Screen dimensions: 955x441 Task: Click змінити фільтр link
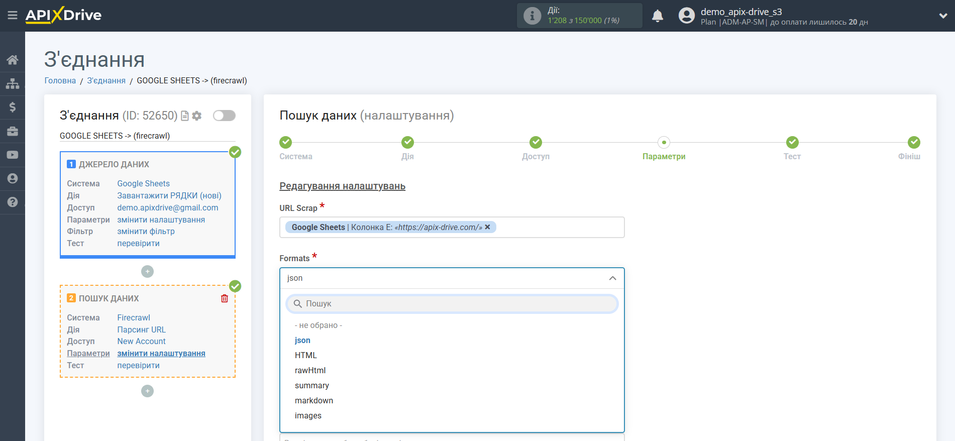[146, 232]
